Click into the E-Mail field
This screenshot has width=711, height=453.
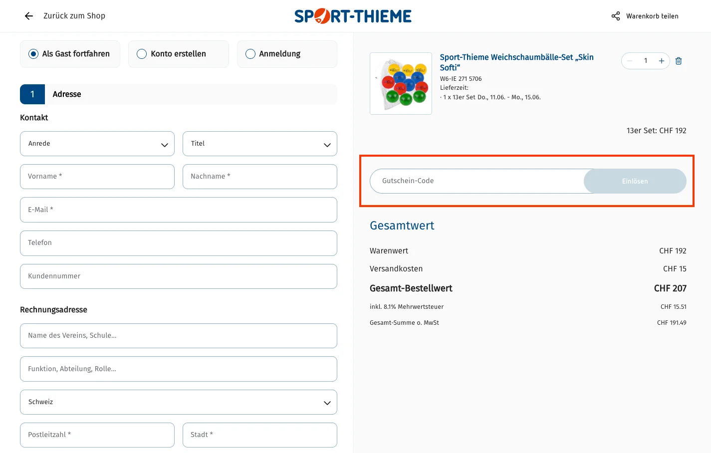pos(179,210)
